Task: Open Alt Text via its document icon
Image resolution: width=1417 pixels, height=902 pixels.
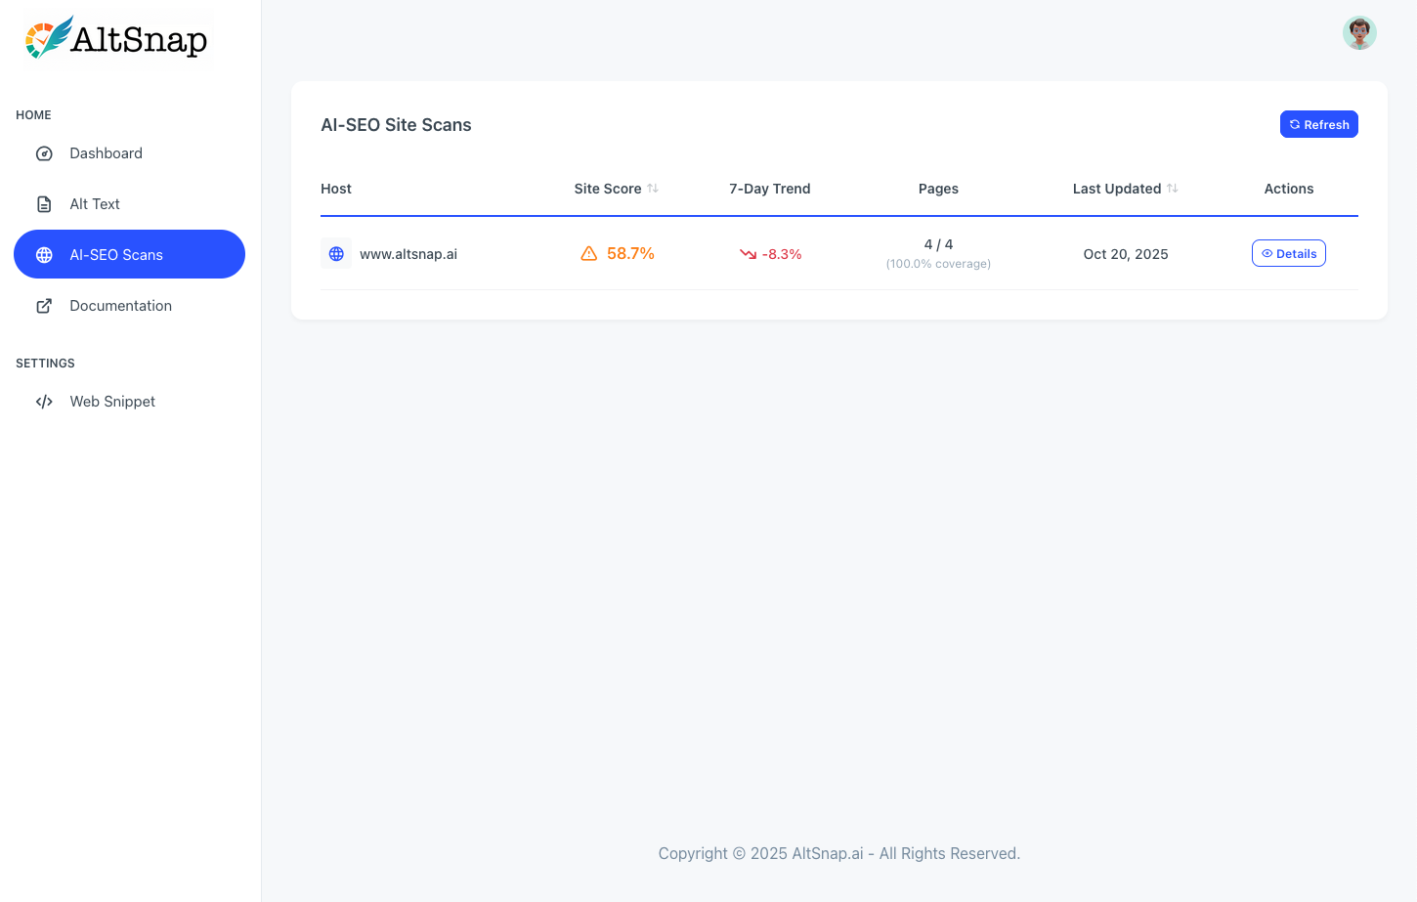Action: tap(44, 203)
